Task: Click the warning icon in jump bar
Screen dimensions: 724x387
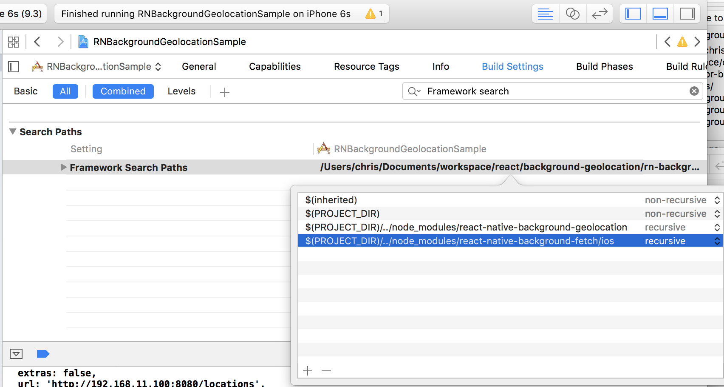Action: click(x=682, y=42)
